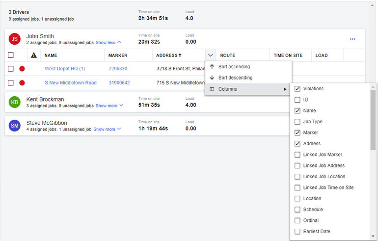Screen dimensions: 378x241
Task: Click the main panel scroll up arrow
Action: pos(372,5)
